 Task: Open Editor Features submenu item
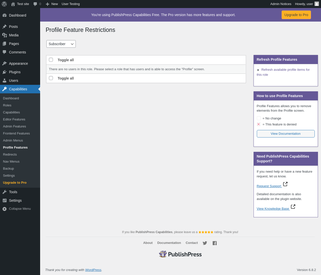click(14, 119)
